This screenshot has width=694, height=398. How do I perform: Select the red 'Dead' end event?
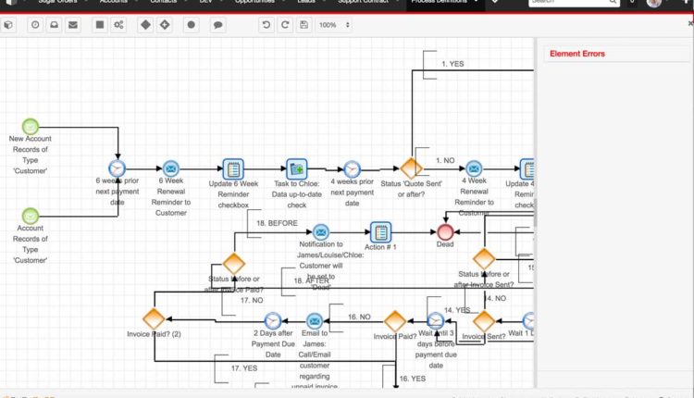coord(446,231)
